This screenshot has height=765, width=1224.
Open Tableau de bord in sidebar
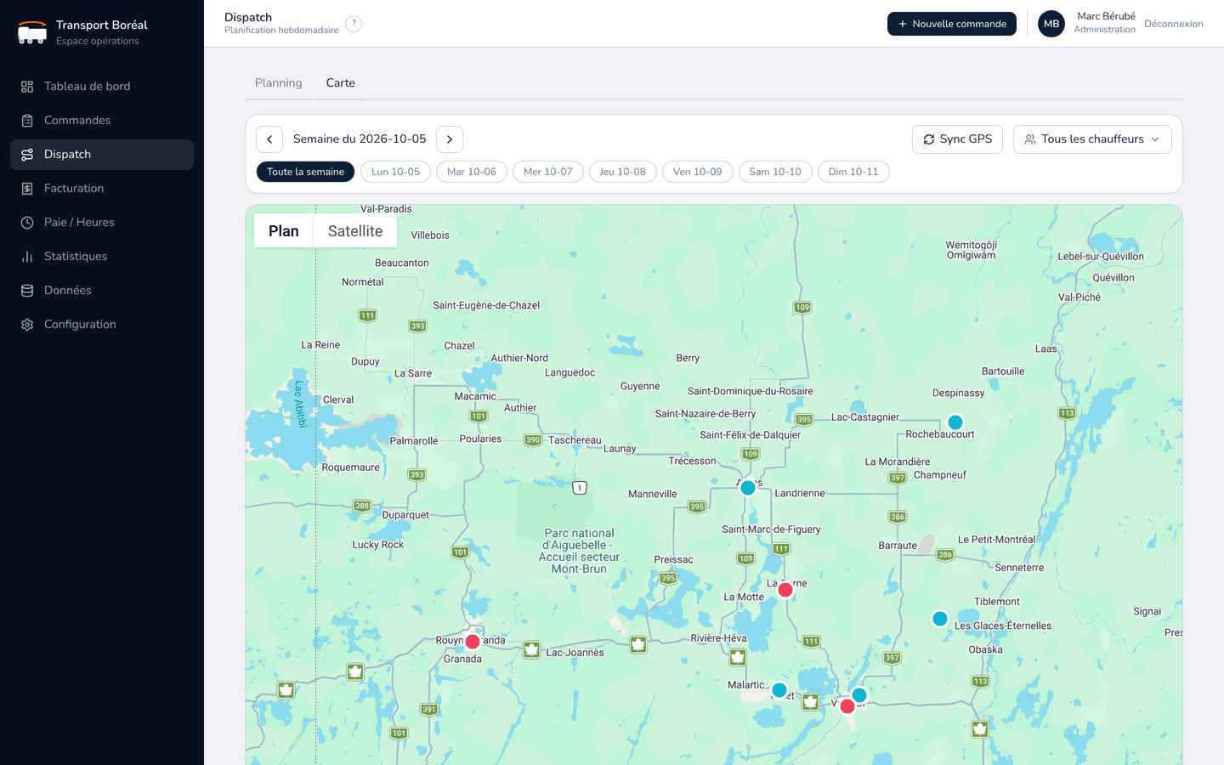[102, 86]
